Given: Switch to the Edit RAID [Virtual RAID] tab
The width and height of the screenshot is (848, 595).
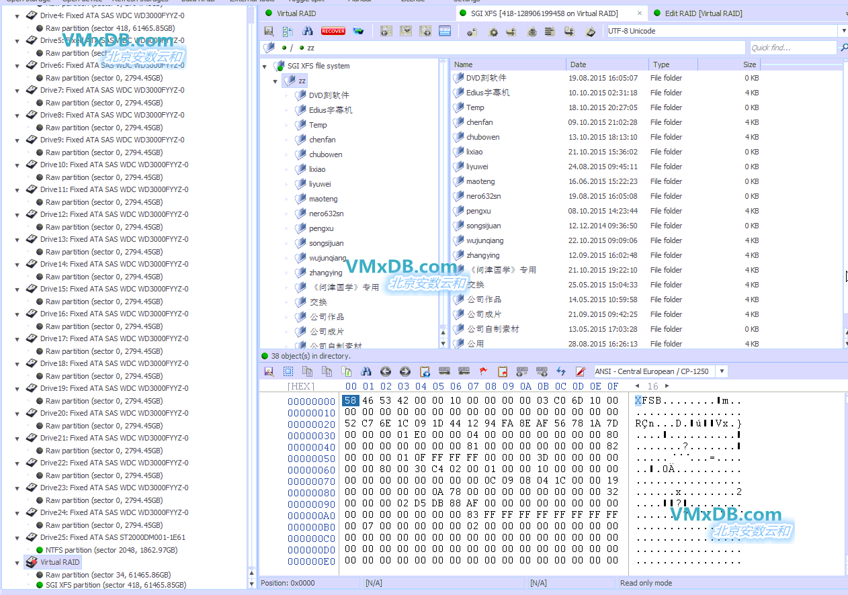Looking at the screenshot, I should click(x=704, y=13).
